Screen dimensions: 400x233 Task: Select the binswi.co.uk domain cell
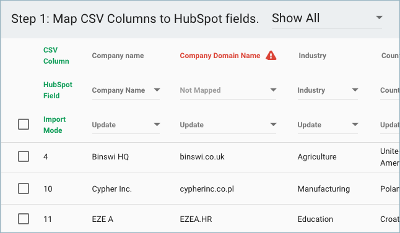[x=202, y=156]
